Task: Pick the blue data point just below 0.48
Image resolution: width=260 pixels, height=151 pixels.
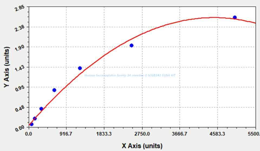Action: point(41,109)
